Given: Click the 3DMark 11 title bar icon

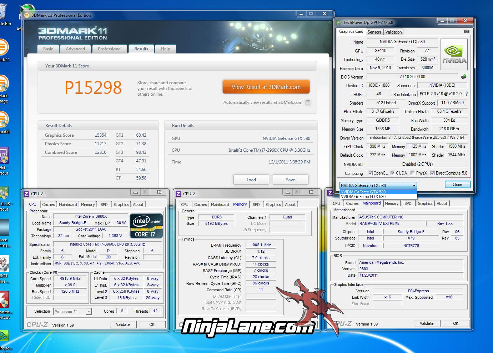Looking at the screenshot, I should click(27, 15).
